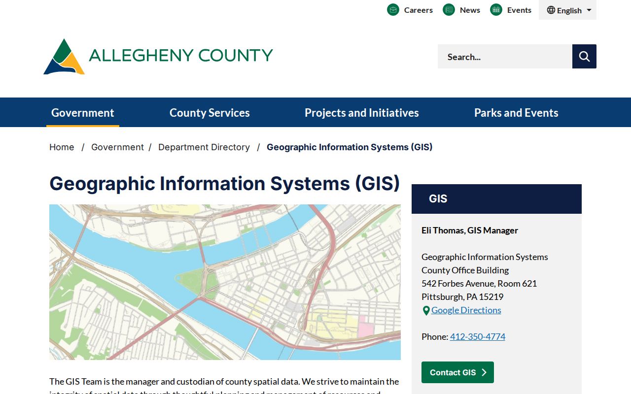The width and height of the screenshot is (631, 394).
Task: Click the current GIS breadcrumb text
Action: point(350,147)
